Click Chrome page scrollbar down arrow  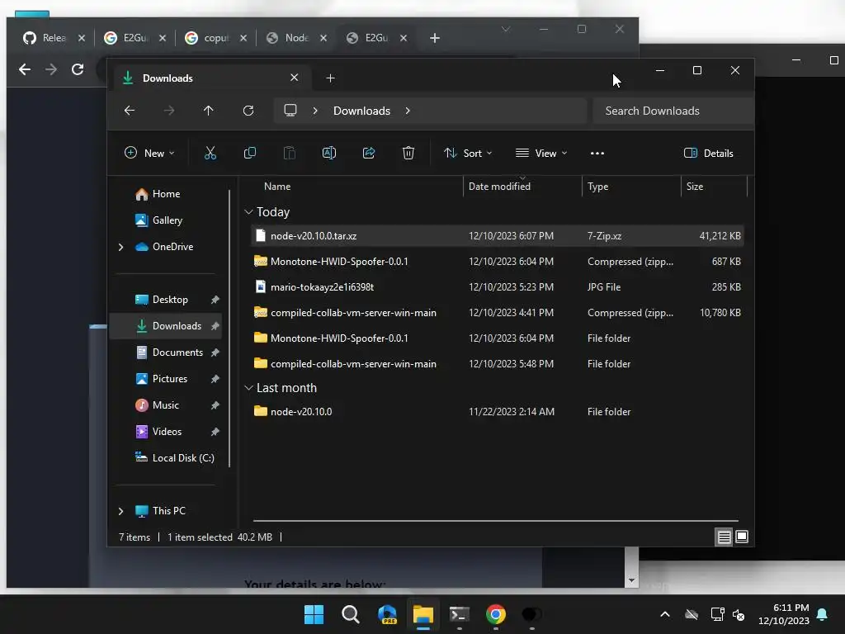tap(631, 580)
